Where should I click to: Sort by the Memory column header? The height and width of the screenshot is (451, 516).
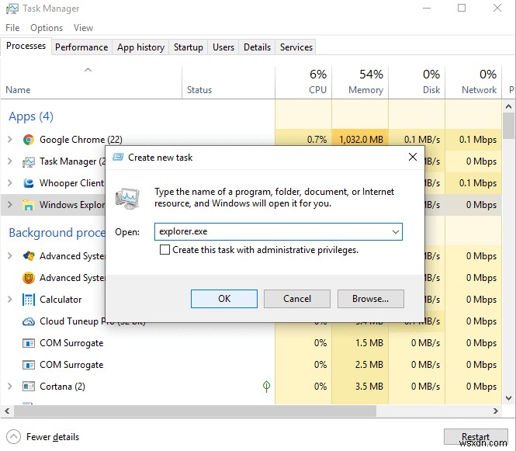click(x=360, y=83)
